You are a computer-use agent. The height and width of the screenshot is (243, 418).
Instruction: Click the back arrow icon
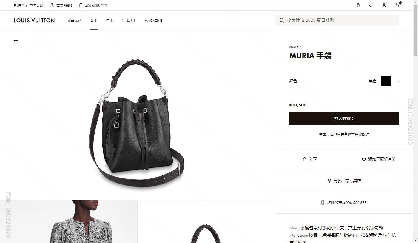coord(16,40)
